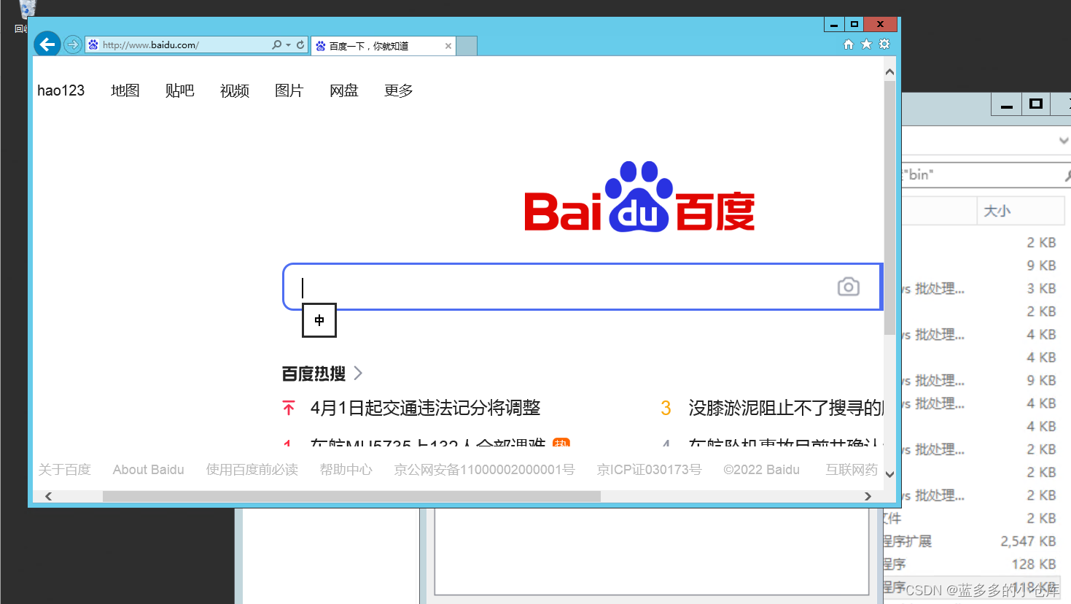Viewport: 1071px width, 604px height.
Task: Open the 帮助中心 footer link
Action: 346,470
